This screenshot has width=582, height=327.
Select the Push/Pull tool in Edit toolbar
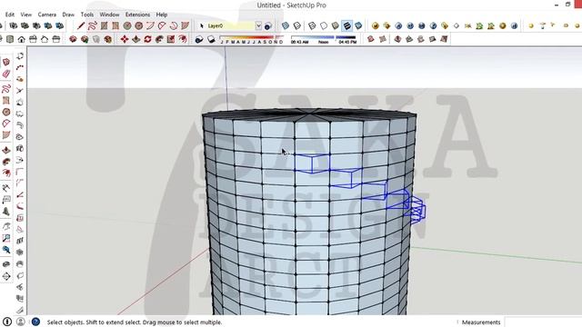[x=136, y=39]
